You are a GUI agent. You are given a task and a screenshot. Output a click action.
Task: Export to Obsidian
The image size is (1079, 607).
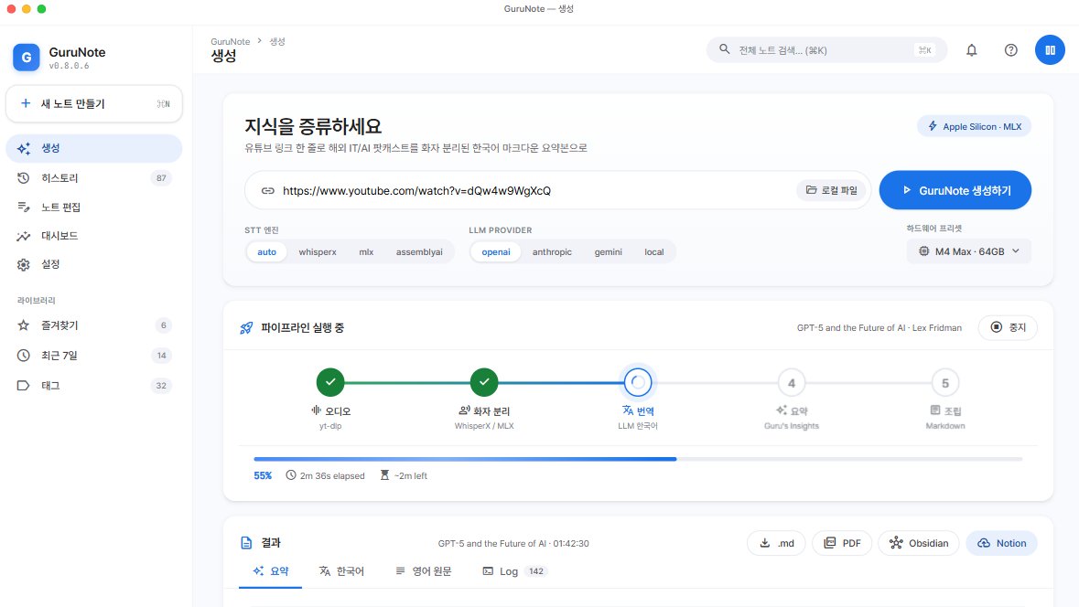919,543
